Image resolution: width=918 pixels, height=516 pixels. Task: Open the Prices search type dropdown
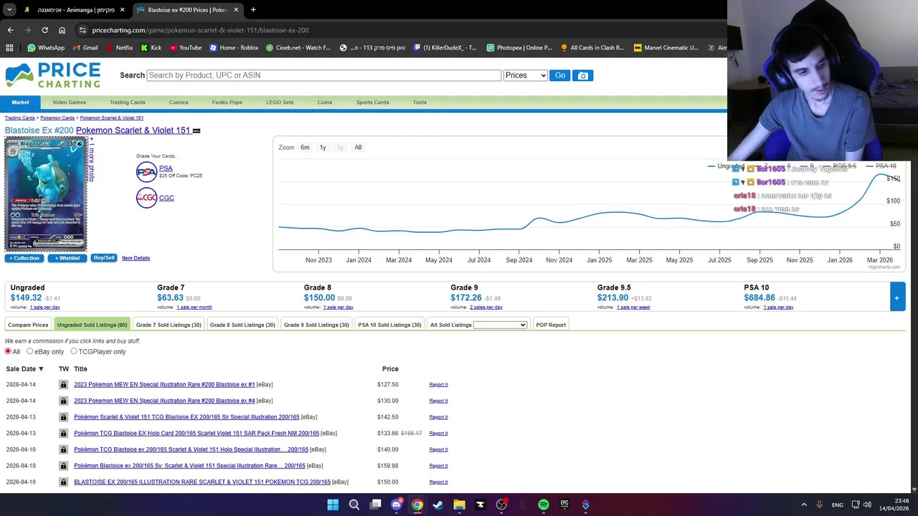pyautogui.click(x=525, y=75)
